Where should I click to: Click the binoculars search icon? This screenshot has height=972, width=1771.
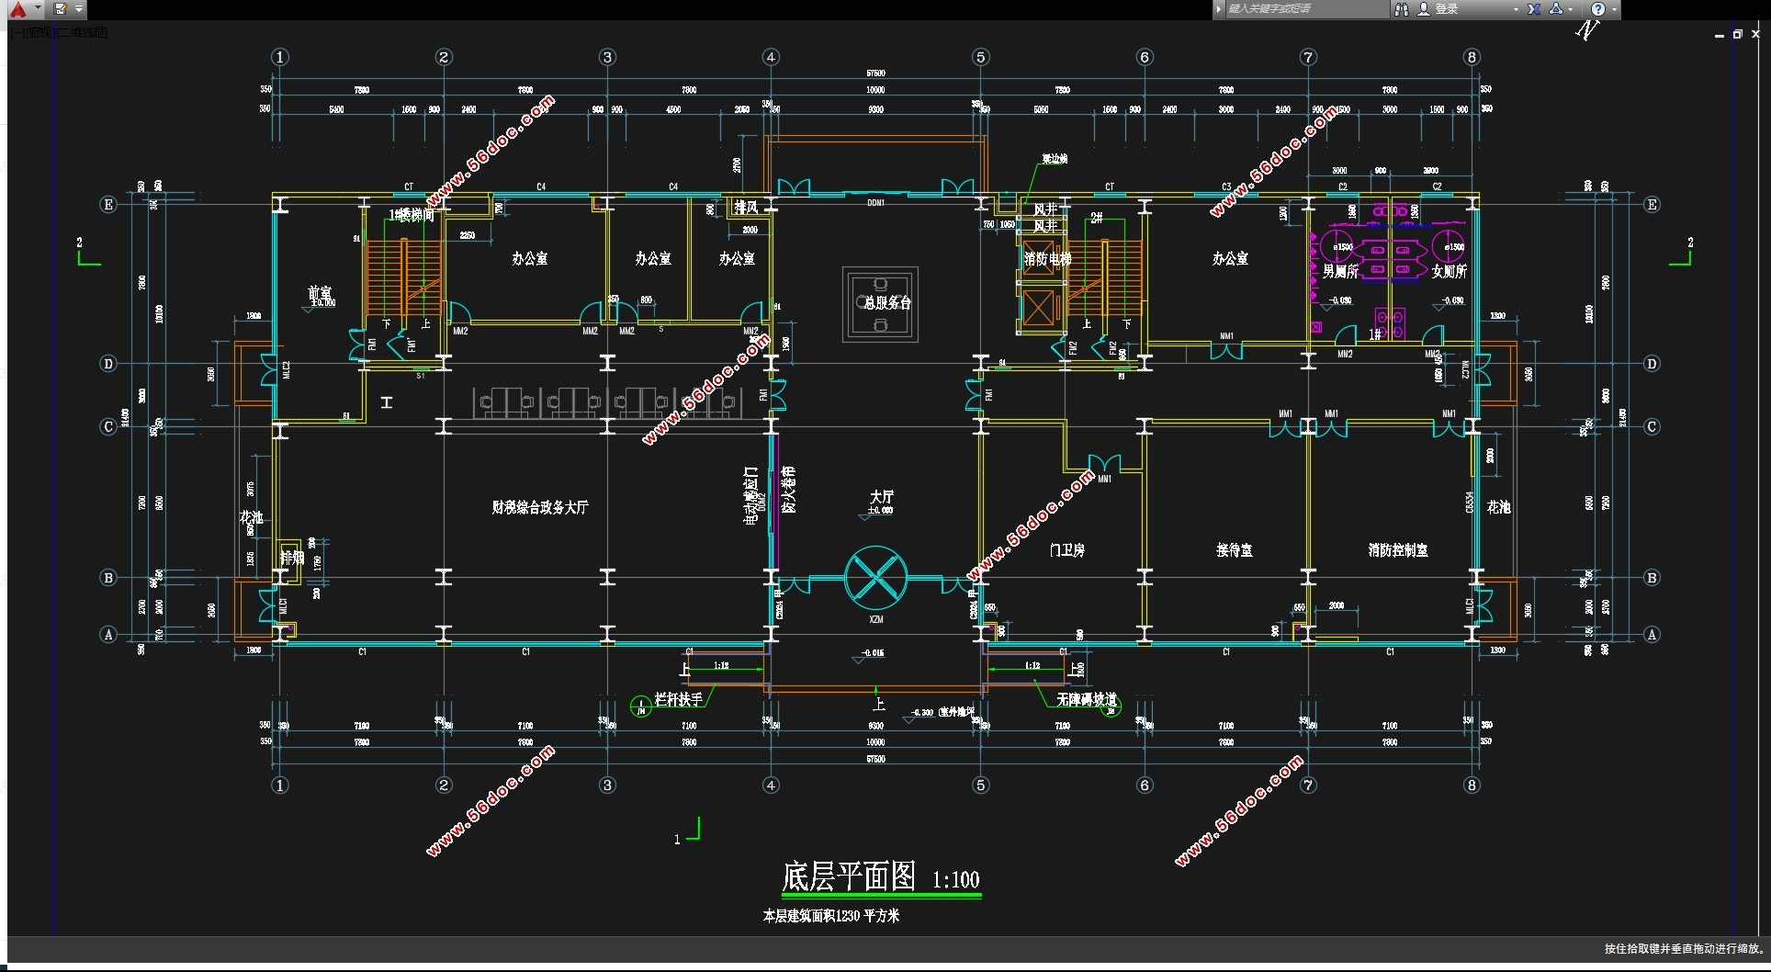click(1401, 9)
